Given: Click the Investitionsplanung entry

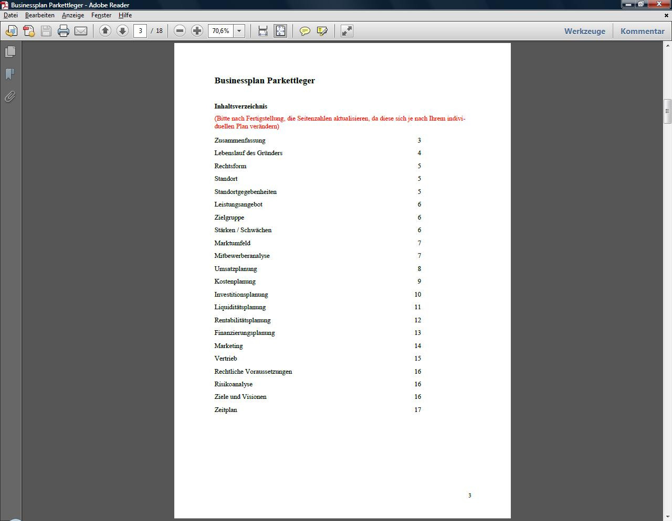Looking at the screenshot, I should pyautogui.click(x=241, y=295).
